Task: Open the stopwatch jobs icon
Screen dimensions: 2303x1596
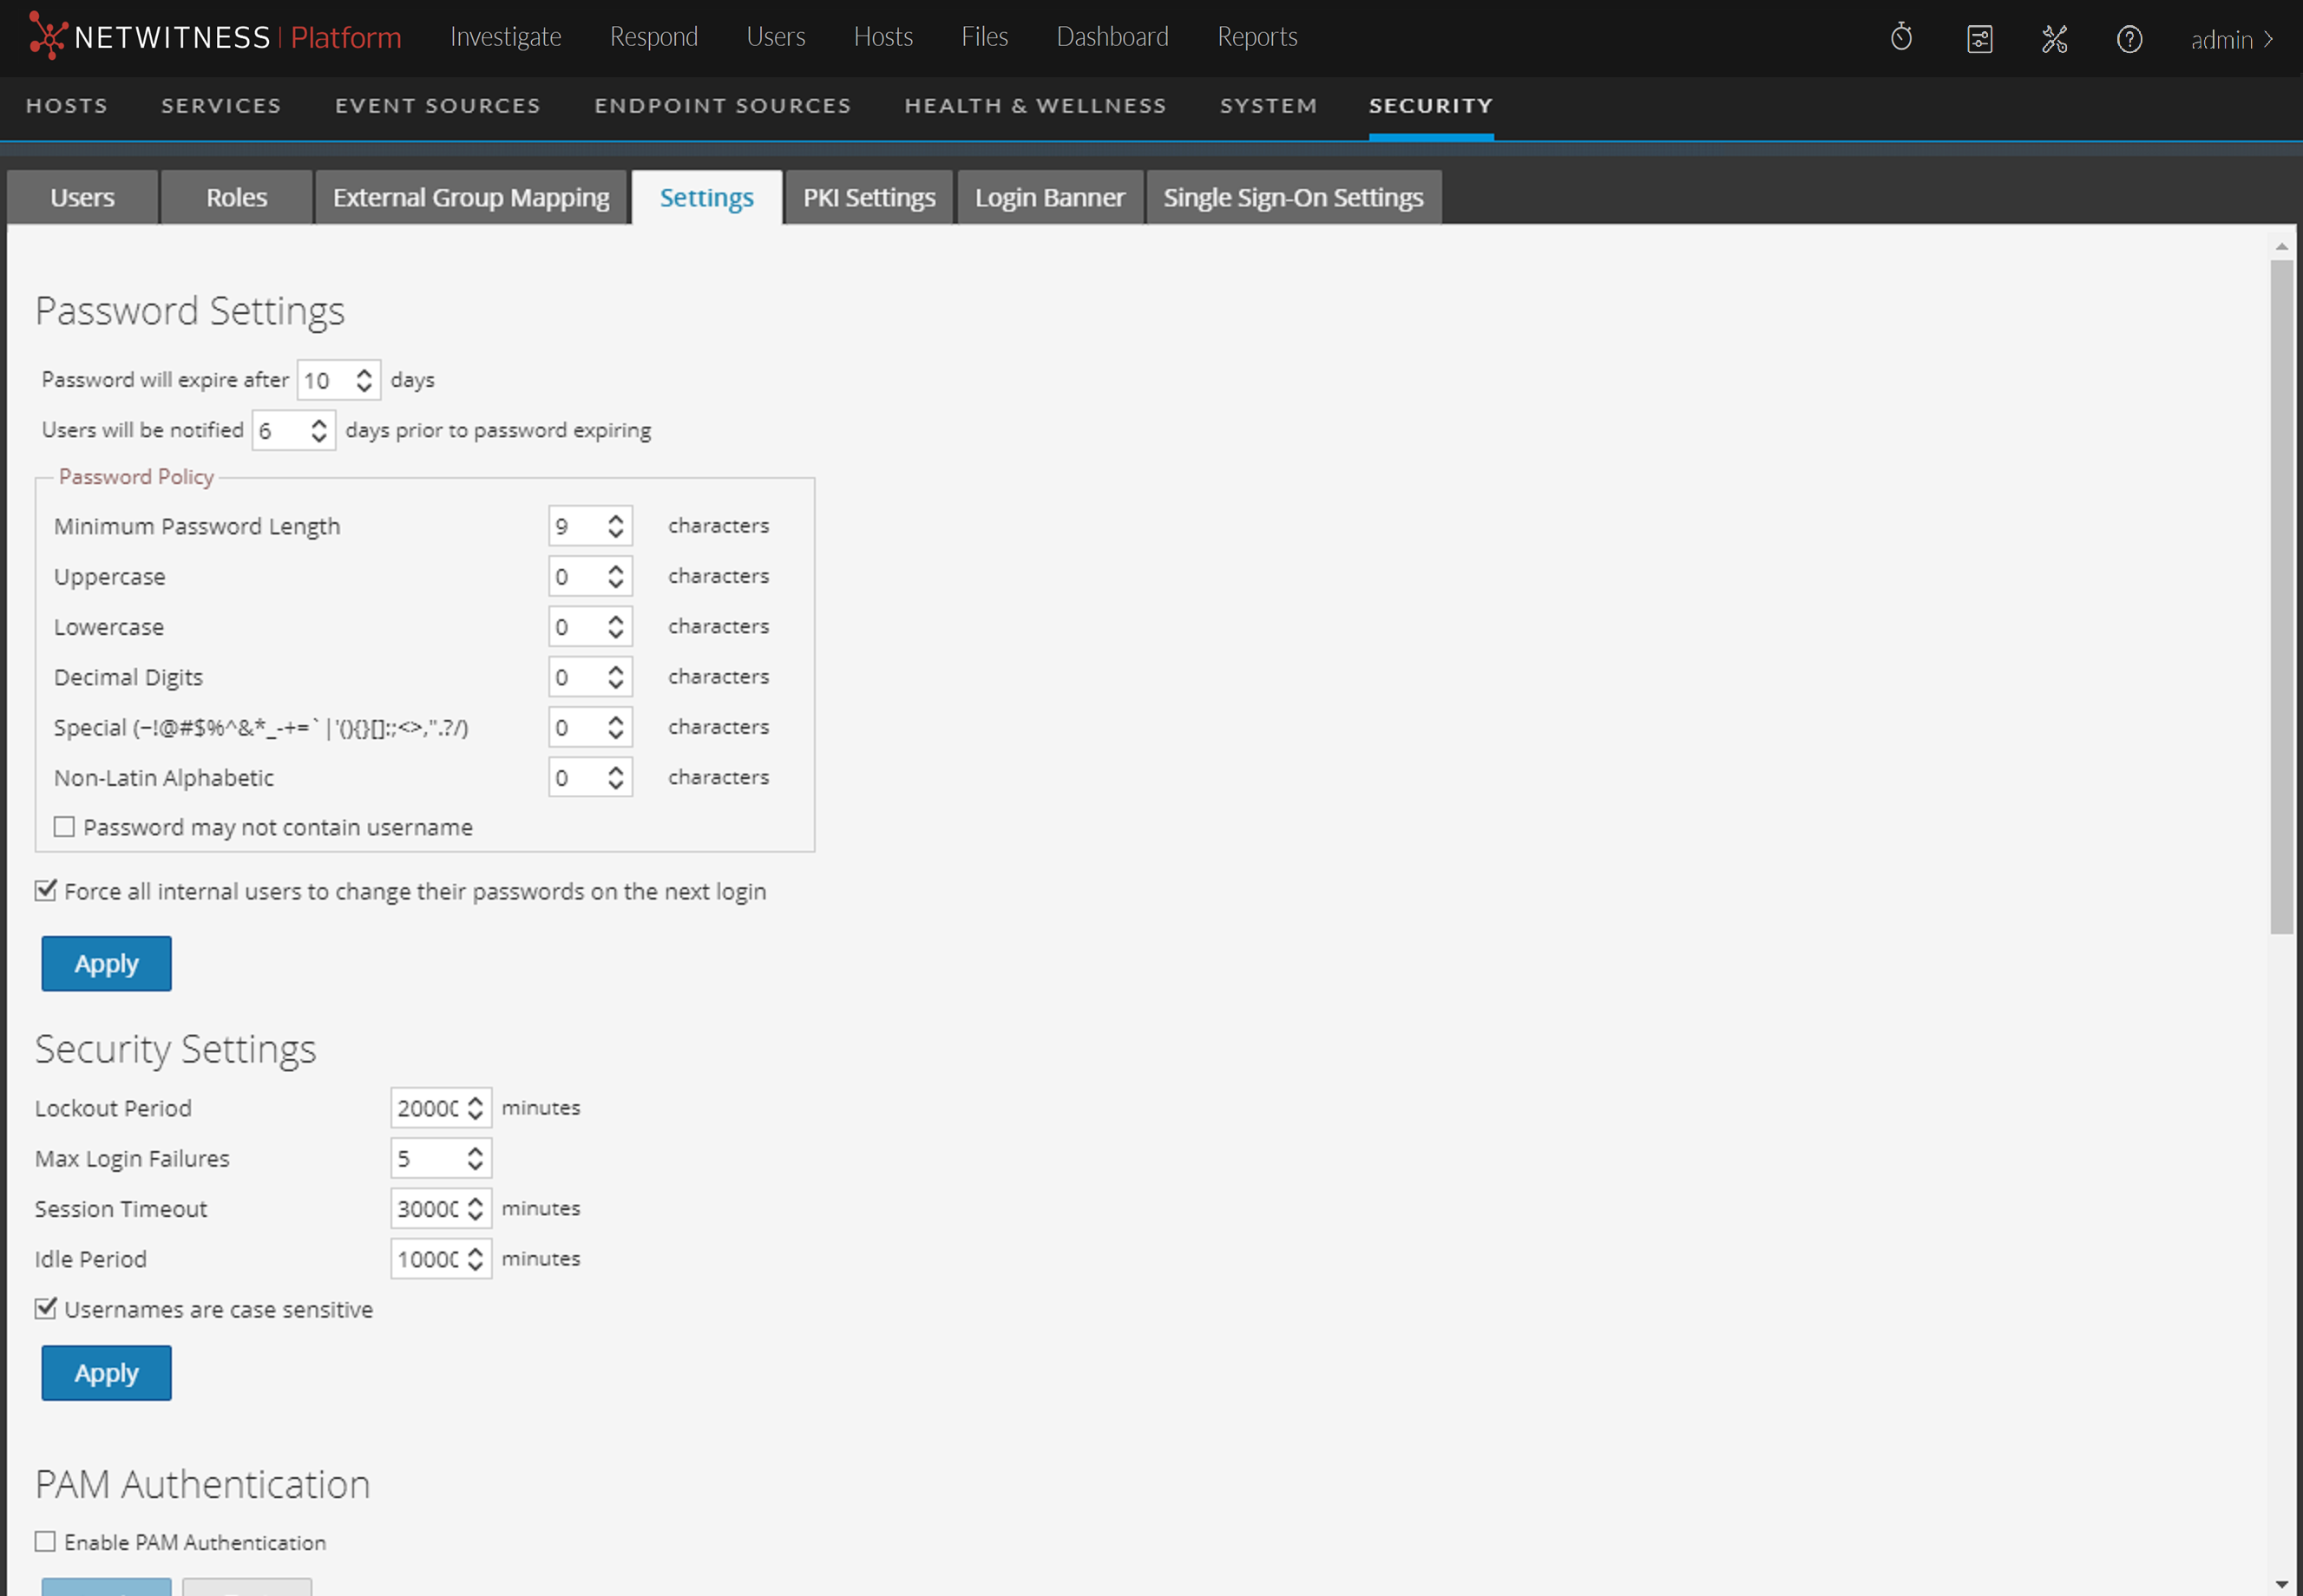Action: [1901, 39]
